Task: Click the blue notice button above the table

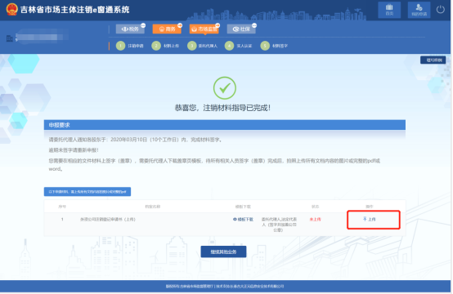Action: (87, 192)
